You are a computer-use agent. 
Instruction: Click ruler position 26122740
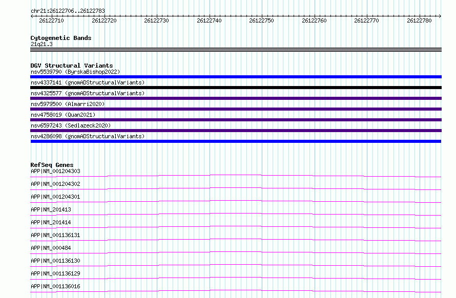click(x=209, y=20)
